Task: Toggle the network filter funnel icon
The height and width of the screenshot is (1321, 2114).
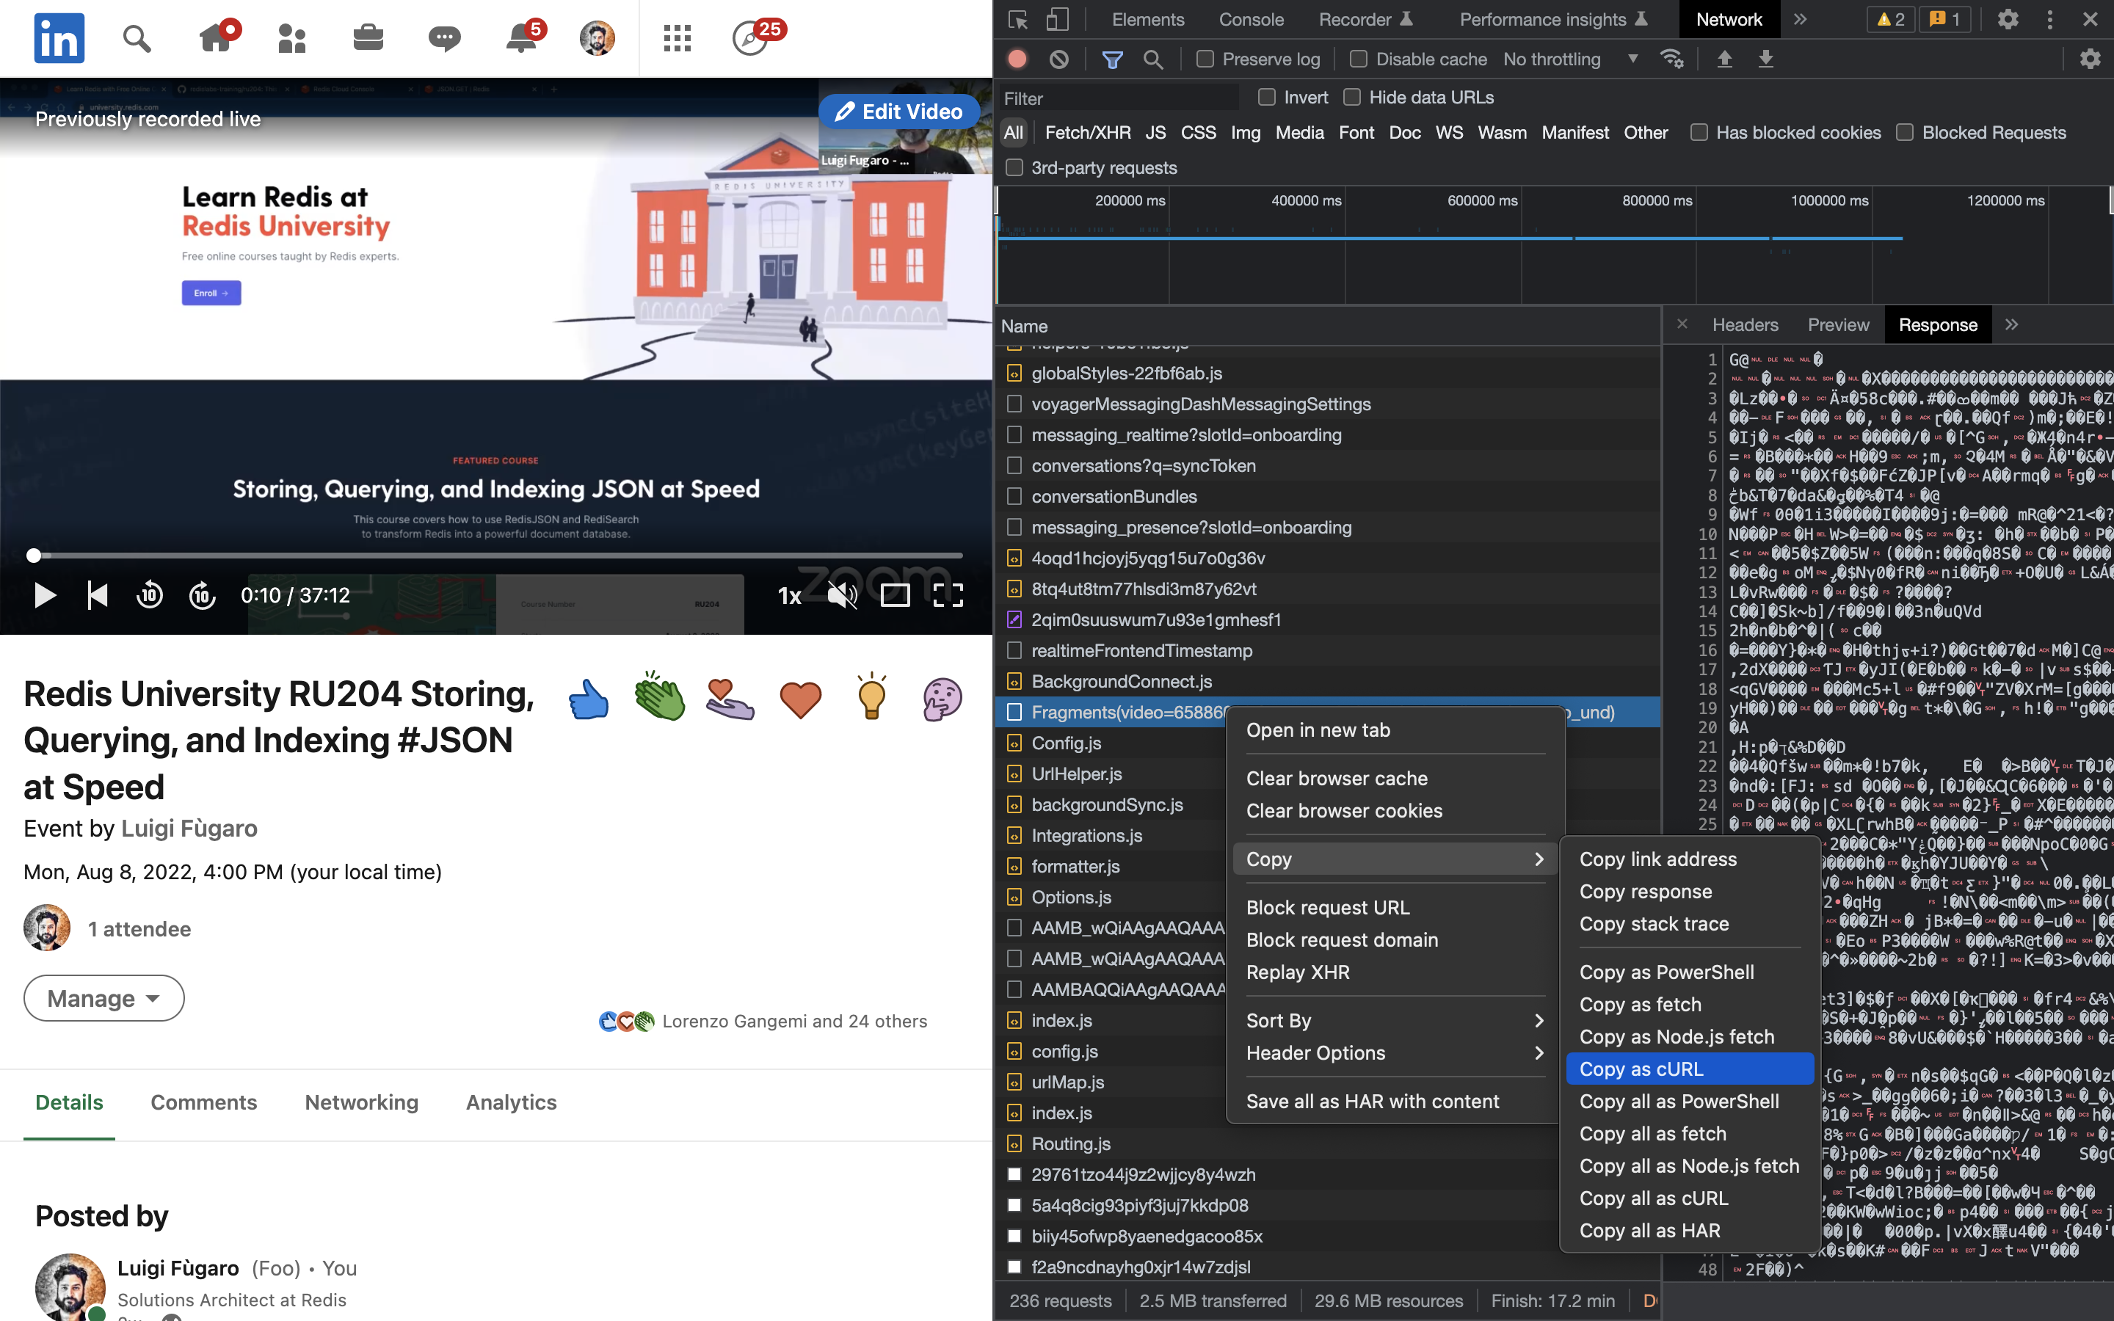Action: (x=1112, y=59)
